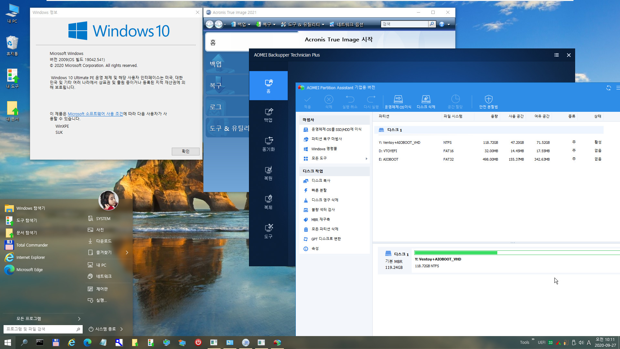This screenshot has width=620, height=349.
Task: Click the volume speaker icon in system tray
Action: tap(581, 343)
